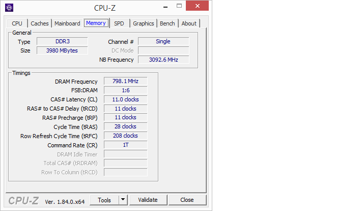
Task: Click the NB Frequency value 3092.6 MHz
Action: [163, 60]
